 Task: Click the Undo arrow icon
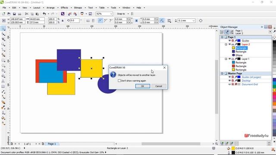(x=44, y=14)
